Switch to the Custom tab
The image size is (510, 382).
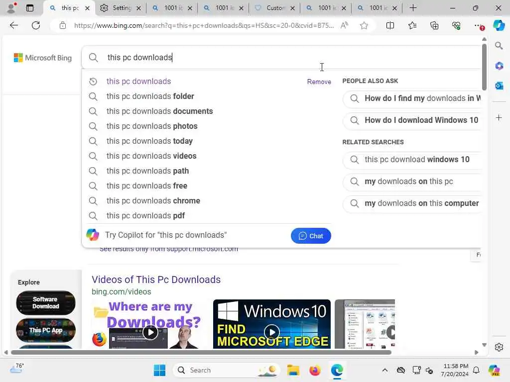coord(274,8)
